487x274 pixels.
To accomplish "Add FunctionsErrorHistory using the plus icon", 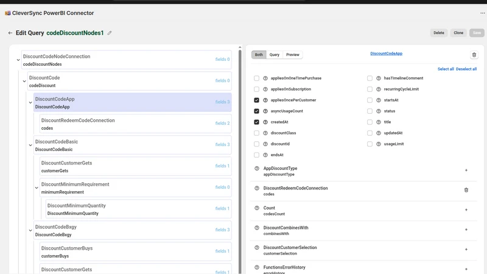I will [466, 269].
